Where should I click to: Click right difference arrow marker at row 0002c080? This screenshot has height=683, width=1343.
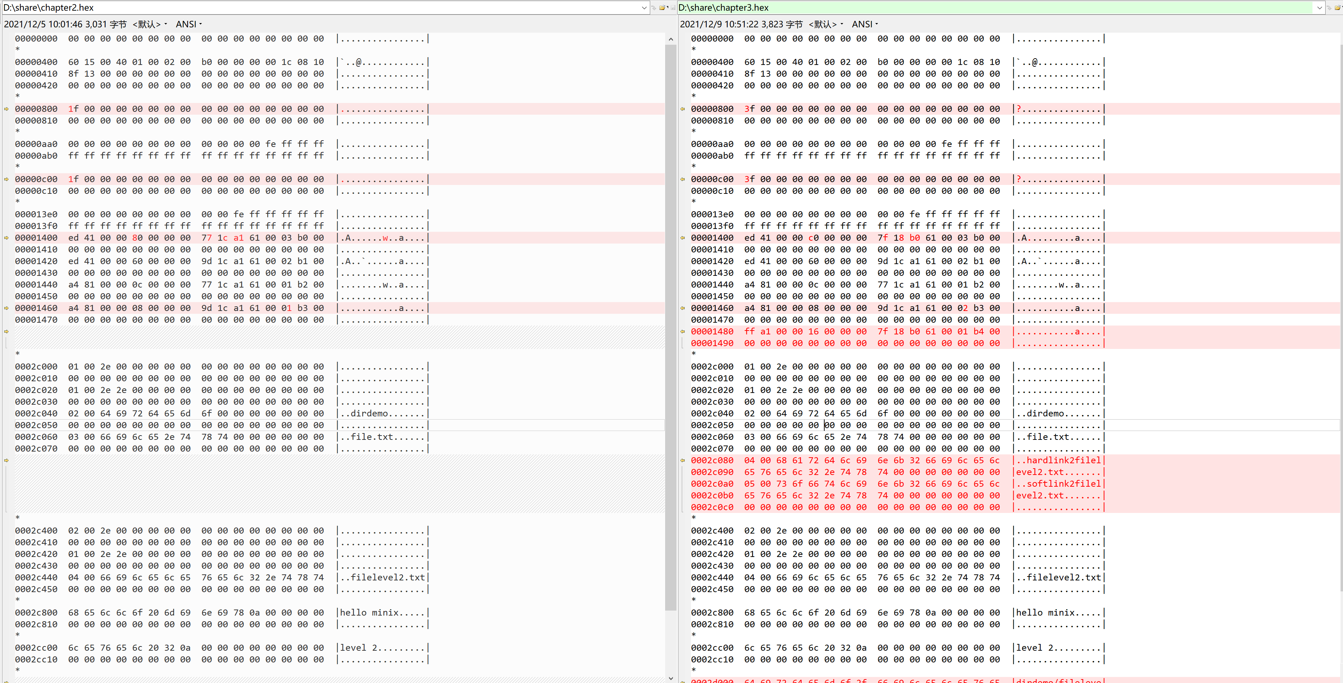683,460
